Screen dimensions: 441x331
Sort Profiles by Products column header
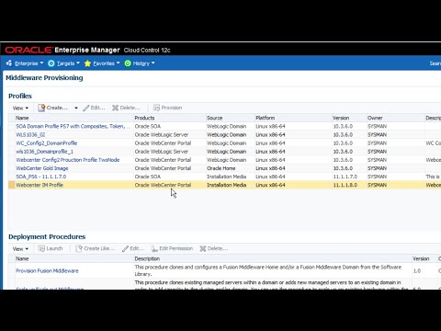[x=144, y=118]
